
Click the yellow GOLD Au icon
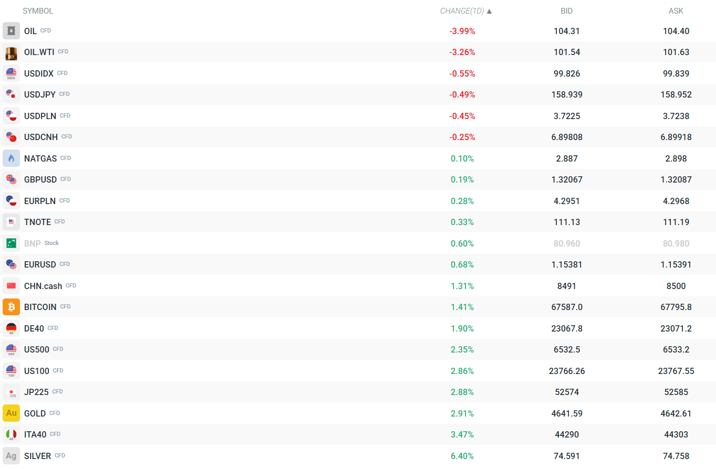pyautogui.click(x=11, y=413)
